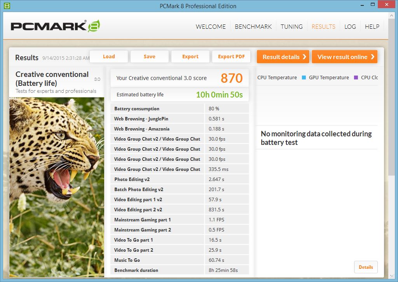Viewport: 398px width, 282px height.
Task: Export results as PDF
Action: click(x=231, y=57)
